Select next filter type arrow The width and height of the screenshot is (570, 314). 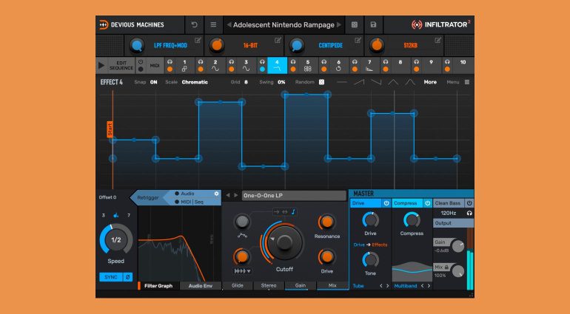click(235, 195)
